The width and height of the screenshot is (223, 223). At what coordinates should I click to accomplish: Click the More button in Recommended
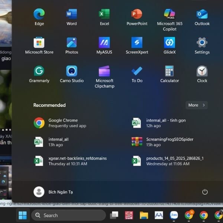[x=197, y=105]
